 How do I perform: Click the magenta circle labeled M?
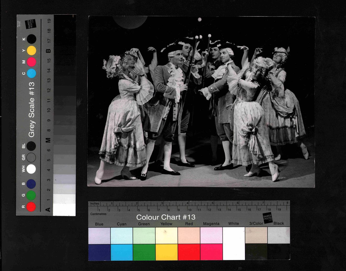click(x=31, y=62)
